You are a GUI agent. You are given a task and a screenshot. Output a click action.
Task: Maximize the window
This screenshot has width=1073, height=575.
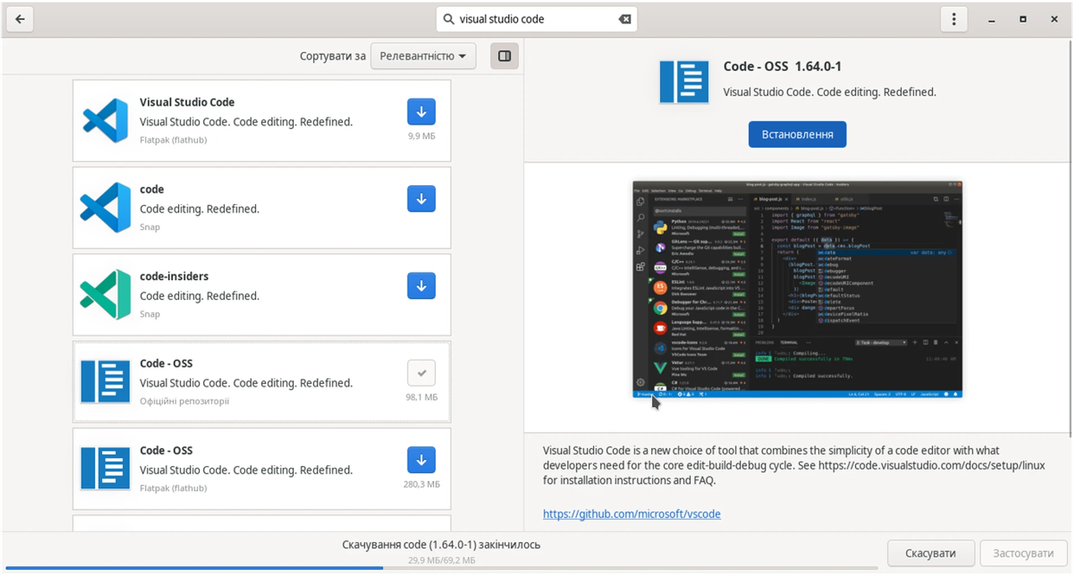click(1023, 19)
